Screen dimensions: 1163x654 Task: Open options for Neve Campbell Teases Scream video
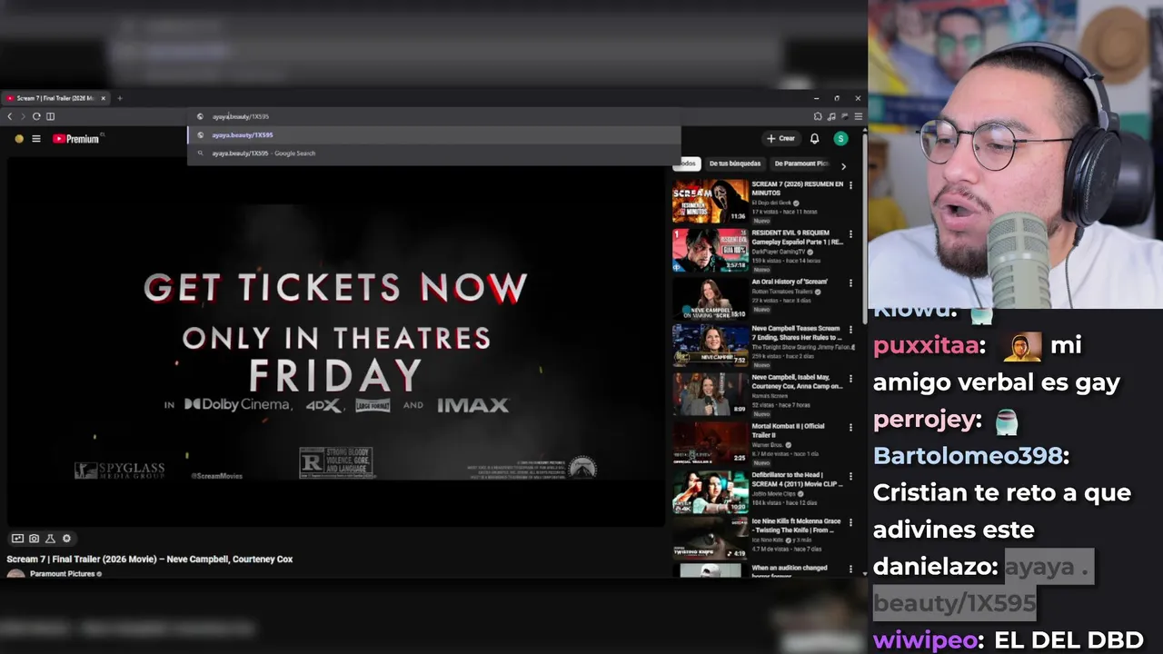pyautogui.click(x=850, y=331)
